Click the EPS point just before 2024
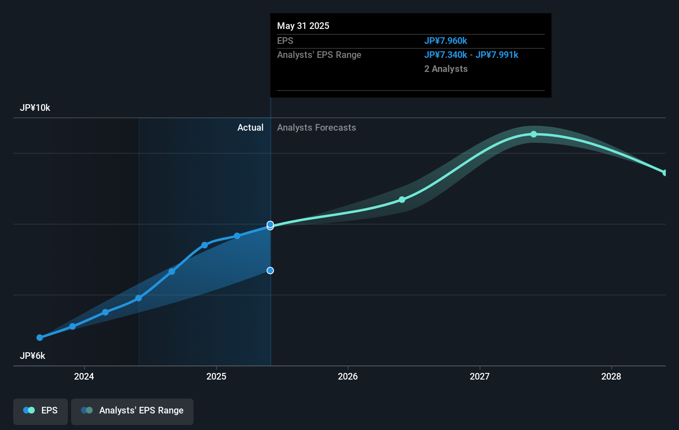679x430 pixels. click(72, 327)
